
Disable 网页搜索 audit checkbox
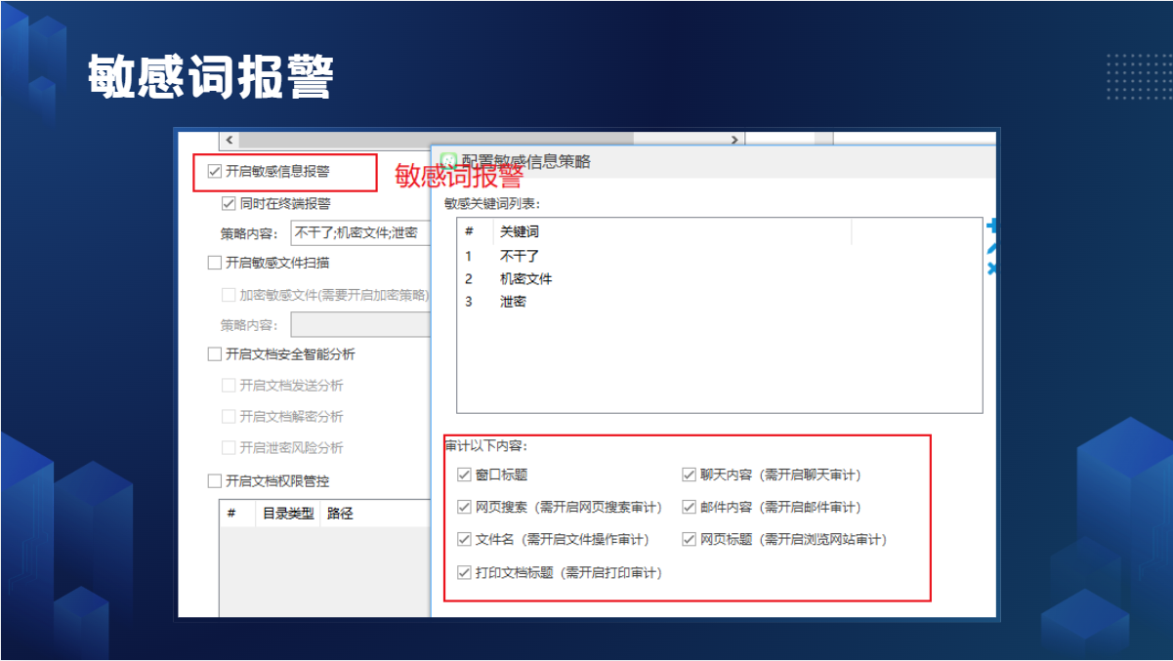(464, 508)
